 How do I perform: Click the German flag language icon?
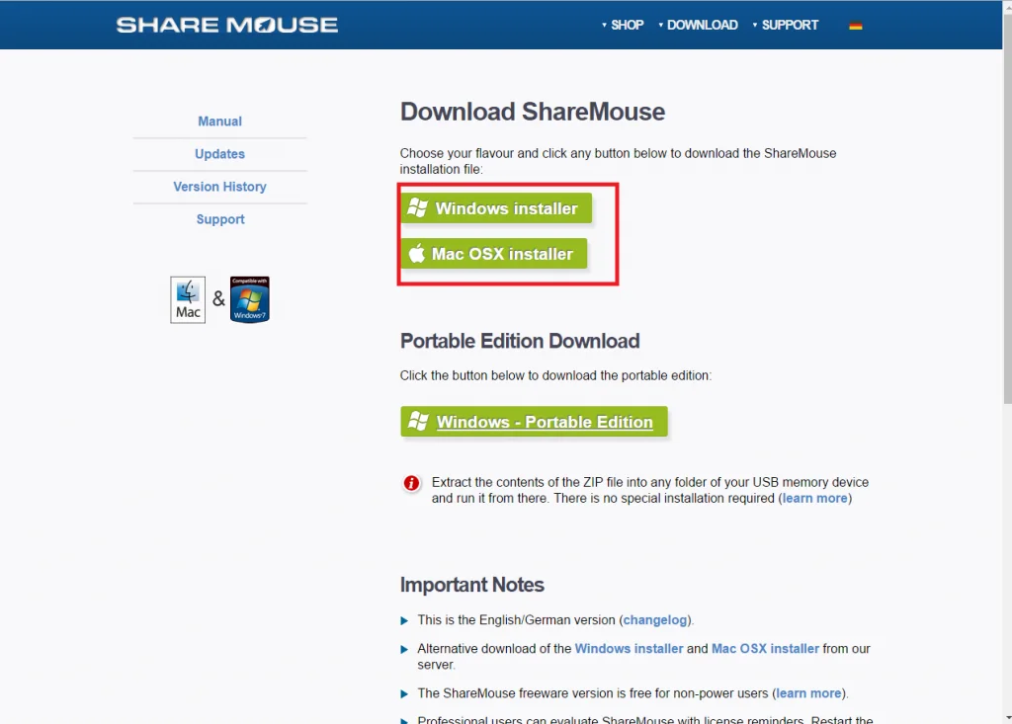coord(856,26)
